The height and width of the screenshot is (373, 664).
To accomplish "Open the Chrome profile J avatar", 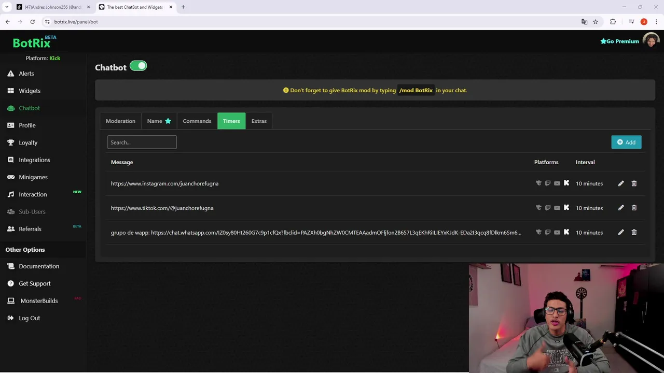I will 644,22.
